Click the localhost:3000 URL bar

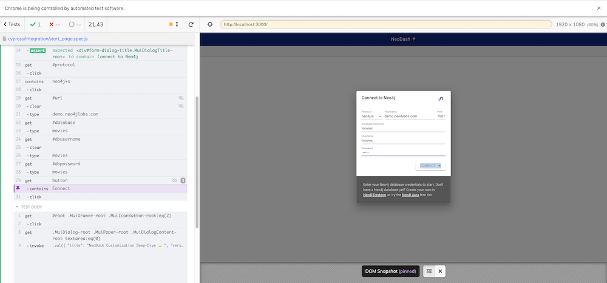tap(386, 24)
